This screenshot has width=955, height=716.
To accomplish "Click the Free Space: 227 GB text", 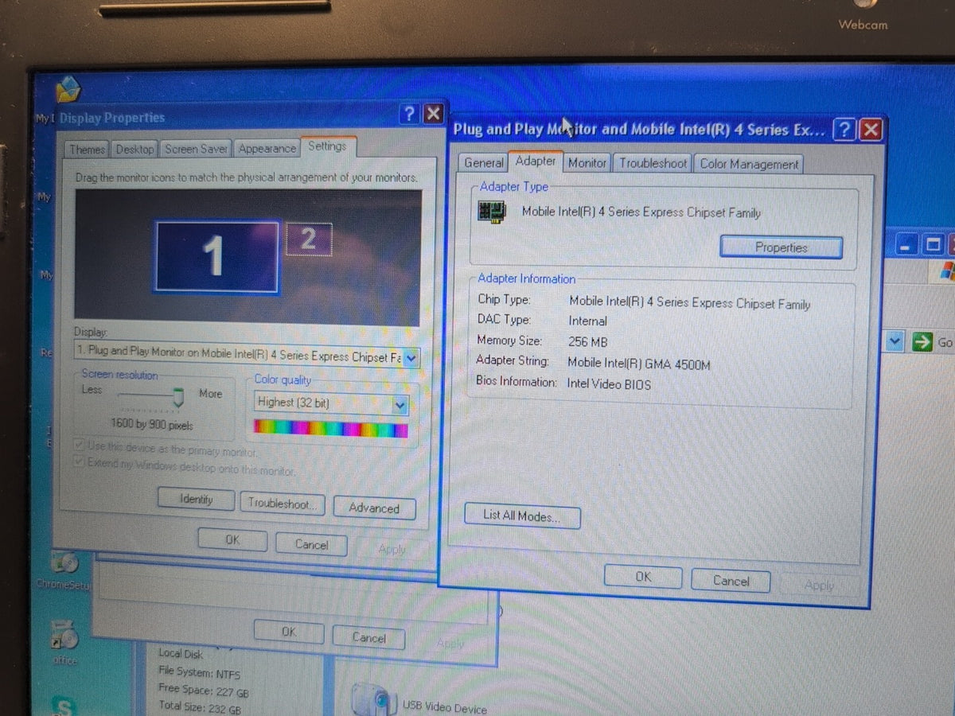I will coord(203,691).
